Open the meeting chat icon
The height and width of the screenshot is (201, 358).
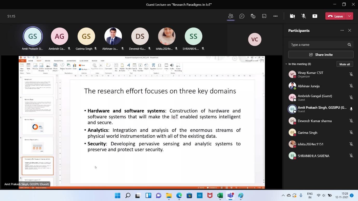(242, 16)
